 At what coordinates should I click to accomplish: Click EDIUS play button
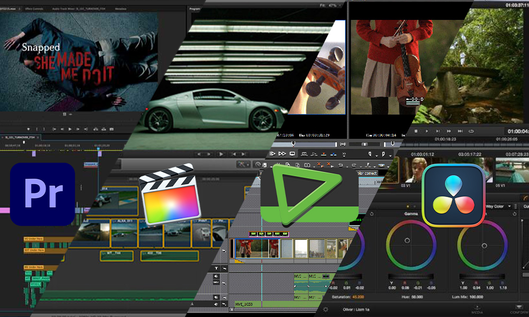coord(272,154)
